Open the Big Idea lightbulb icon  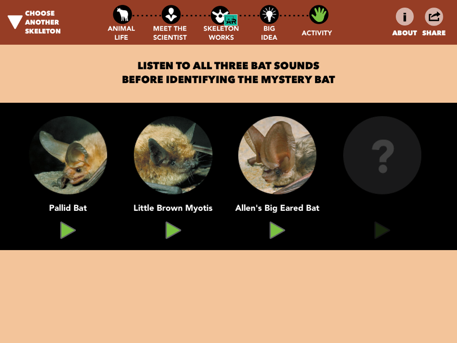point(269,14)
